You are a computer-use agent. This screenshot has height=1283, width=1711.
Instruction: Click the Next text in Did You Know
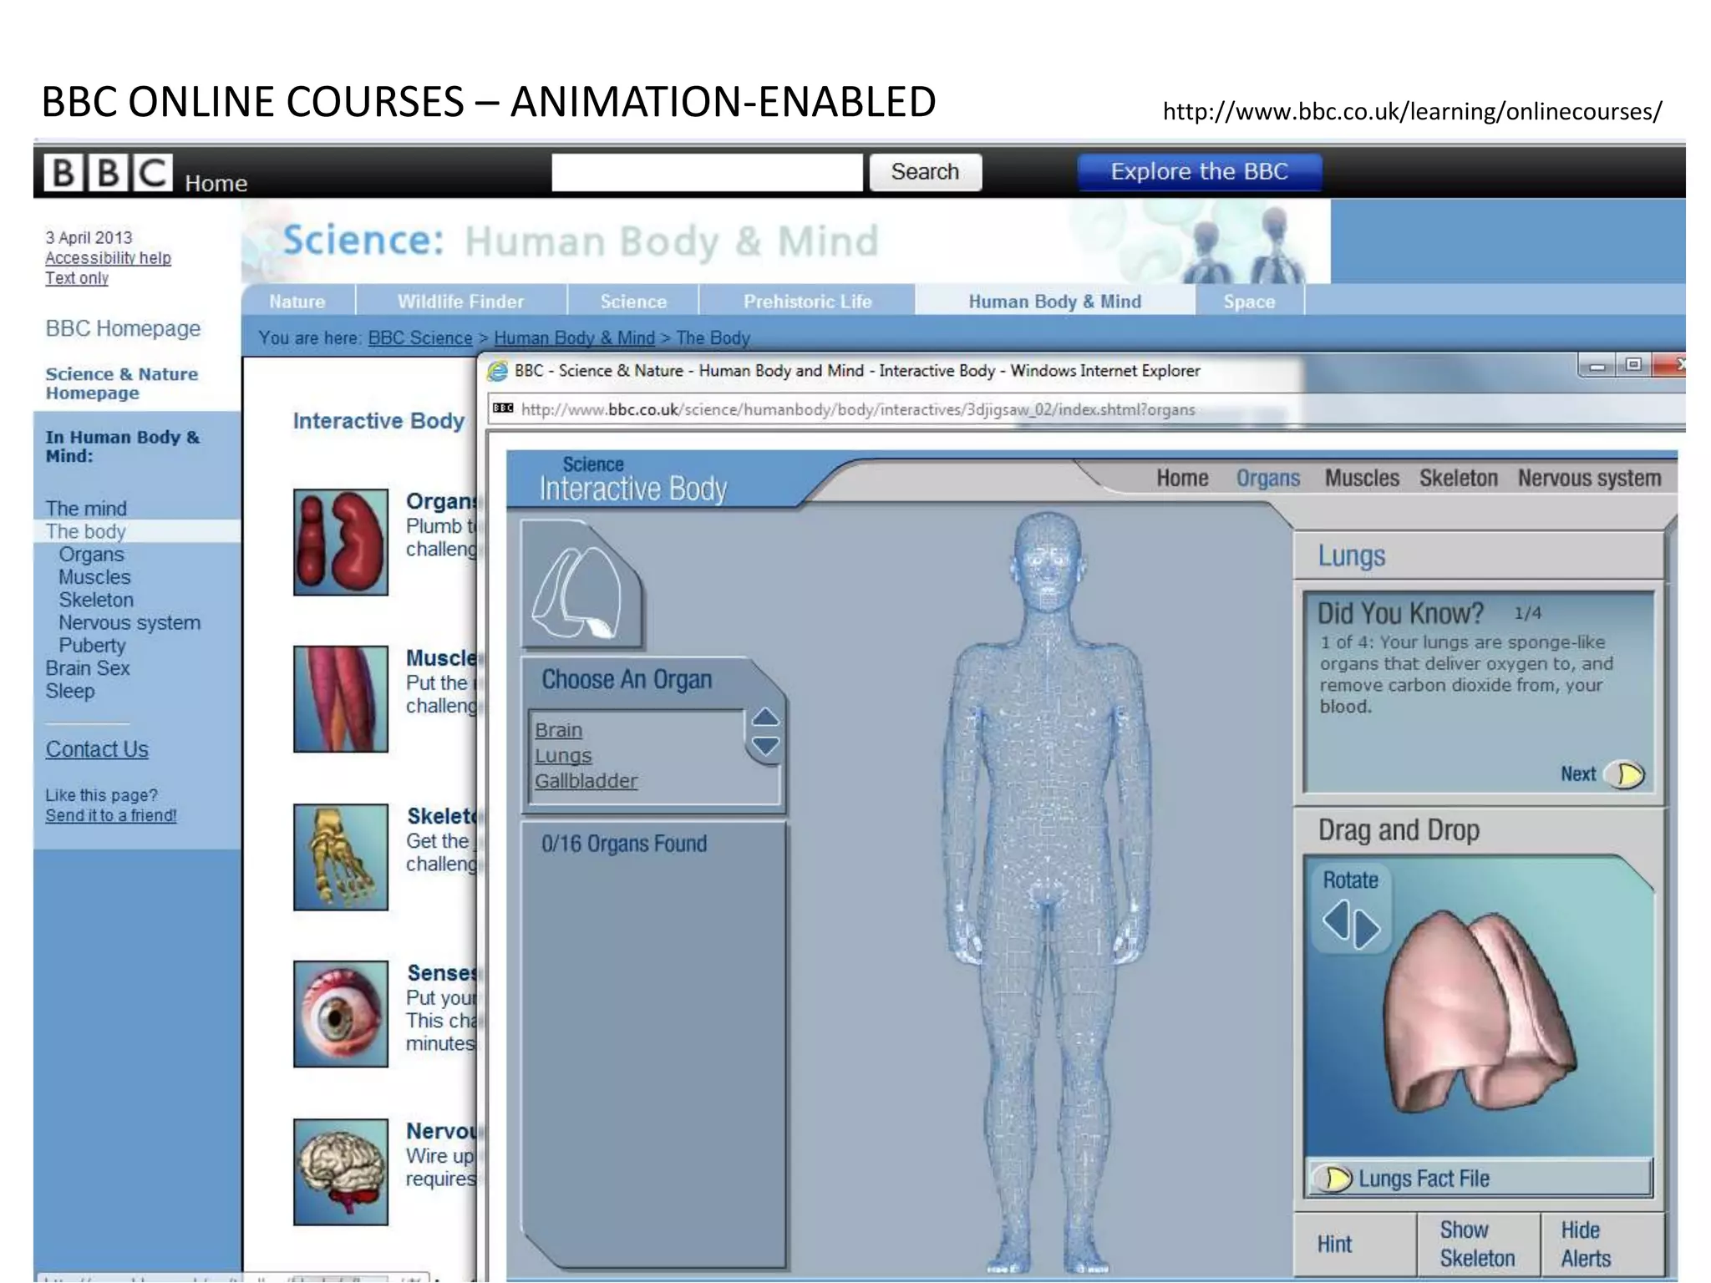pos(1578,774)
